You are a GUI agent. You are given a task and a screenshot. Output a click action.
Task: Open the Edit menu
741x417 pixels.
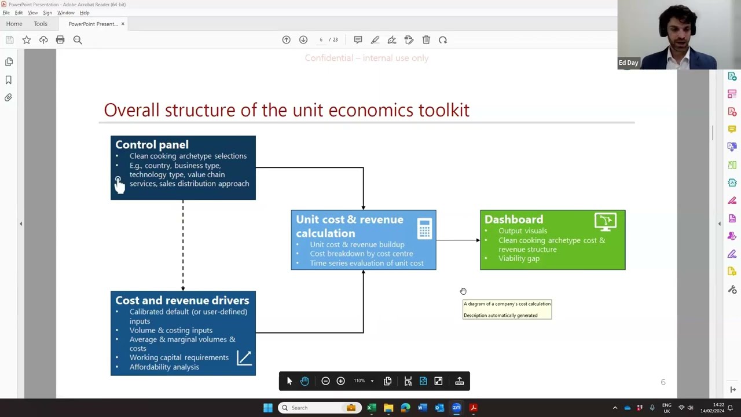pos(19,13)
